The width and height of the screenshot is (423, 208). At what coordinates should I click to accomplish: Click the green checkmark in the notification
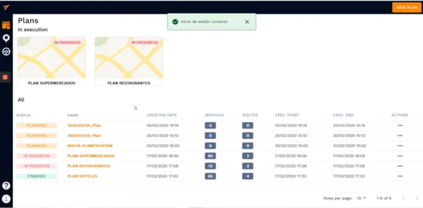(x=175, y=22)
